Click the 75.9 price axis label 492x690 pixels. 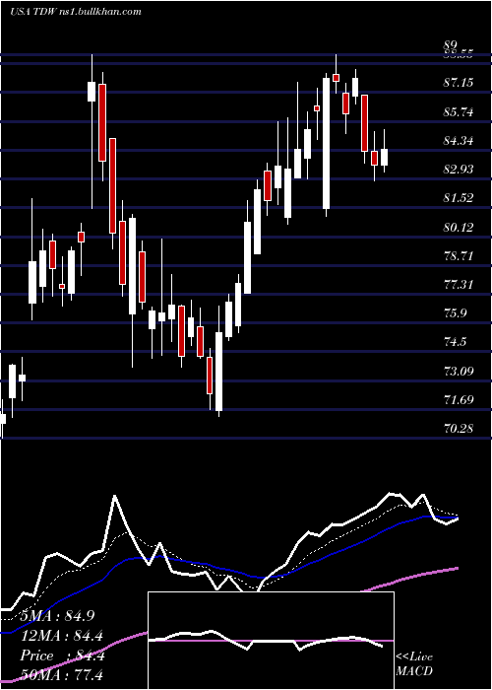[456, 313]
